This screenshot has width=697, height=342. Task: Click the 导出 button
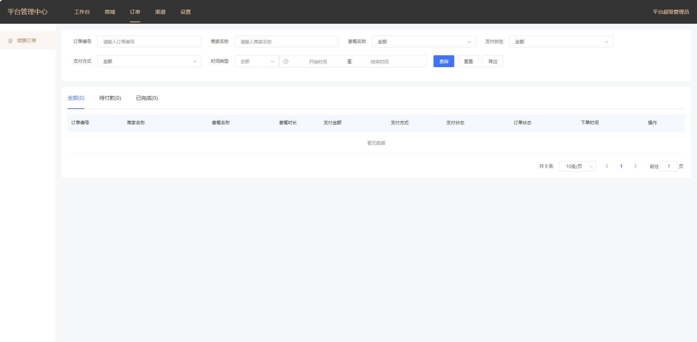[x=493, y=61]
